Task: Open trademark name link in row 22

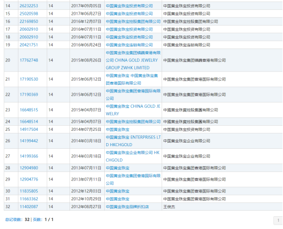Action: [133, 95]
